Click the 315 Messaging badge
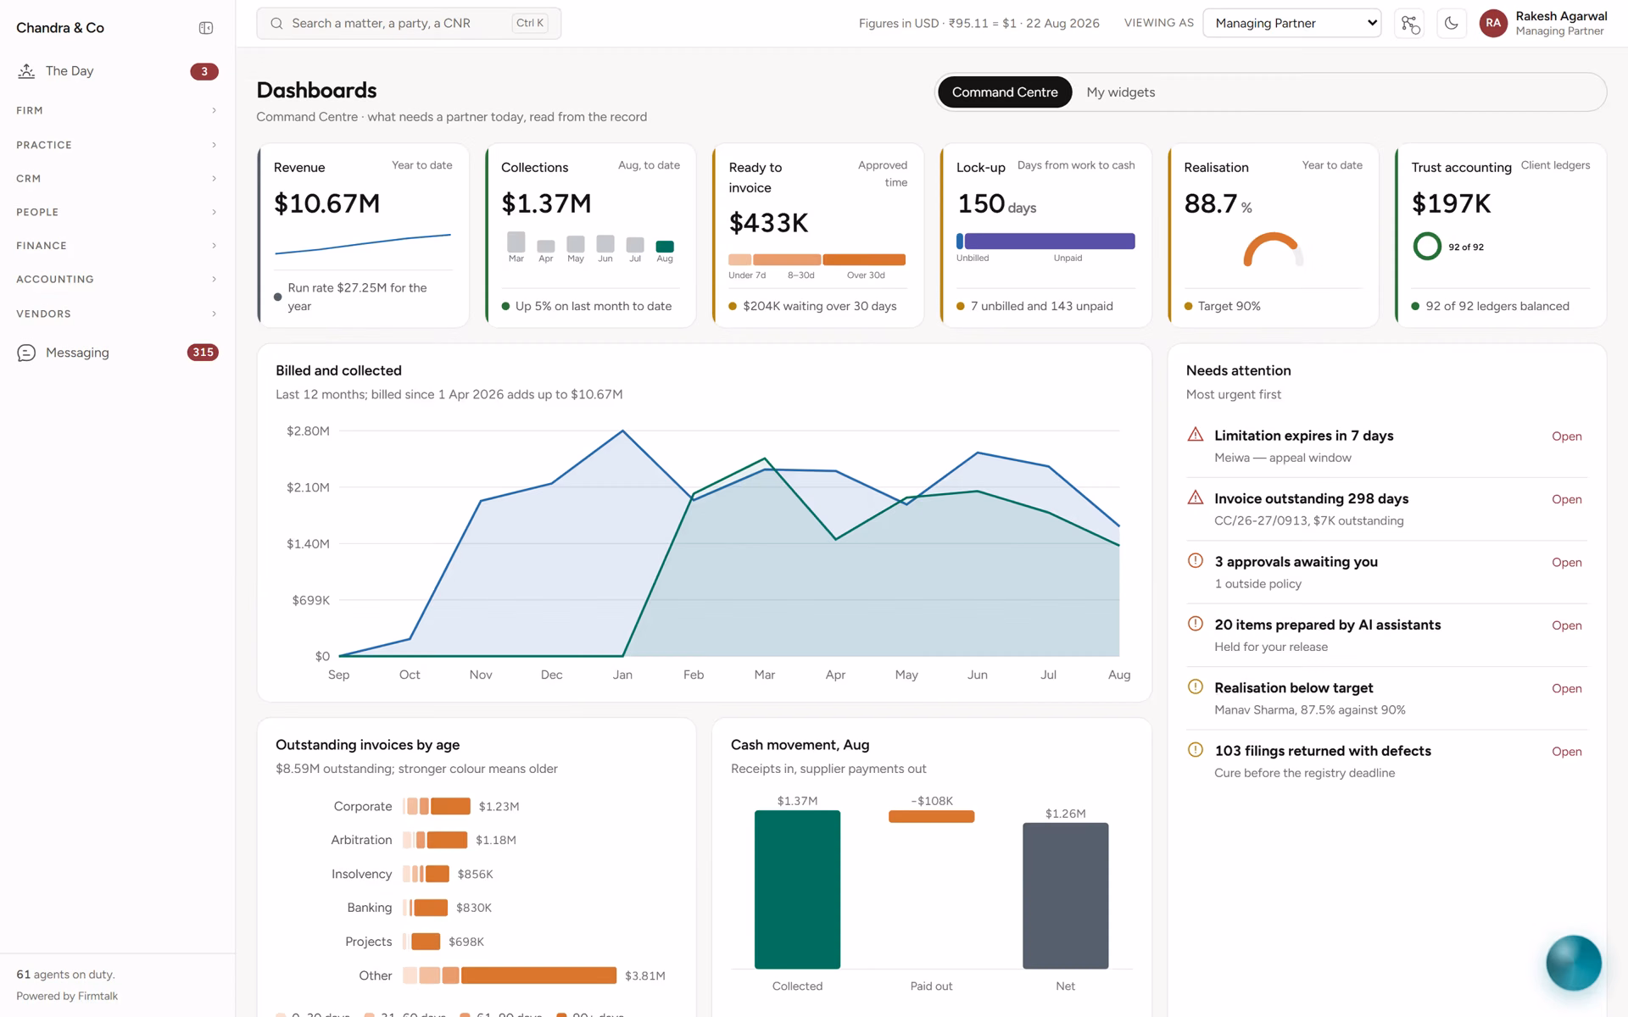 (x=203, y=353)
